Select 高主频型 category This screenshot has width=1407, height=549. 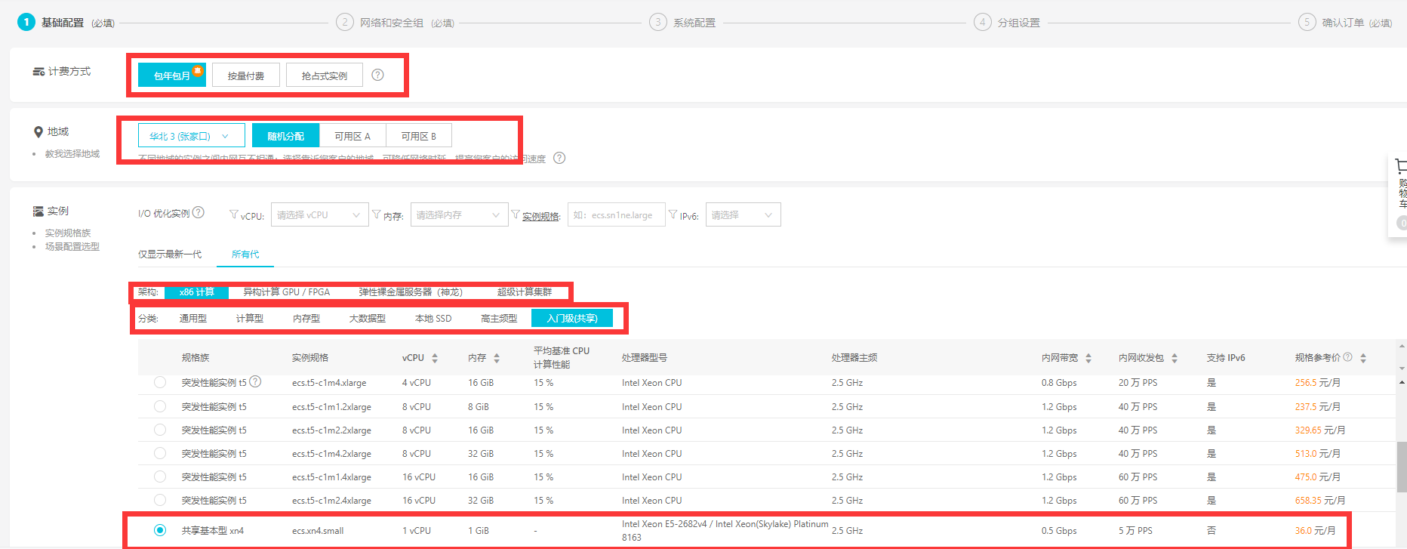click(x=499, y=318)
